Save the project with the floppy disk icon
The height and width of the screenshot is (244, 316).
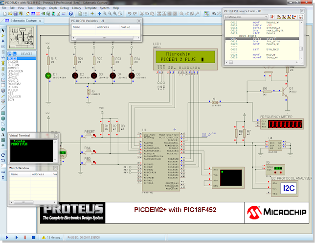tap(15, 14)
